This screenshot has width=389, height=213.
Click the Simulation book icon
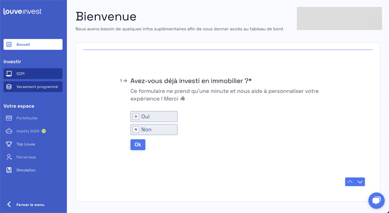pos(9,170)
